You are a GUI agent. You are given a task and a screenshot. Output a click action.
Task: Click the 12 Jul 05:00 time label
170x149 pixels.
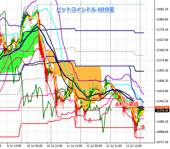pyautogui.click(x=94, y=146)
